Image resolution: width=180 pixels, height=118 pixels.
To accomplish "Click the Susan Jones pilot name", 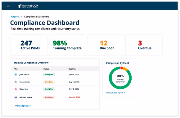I will coord(25,82).
